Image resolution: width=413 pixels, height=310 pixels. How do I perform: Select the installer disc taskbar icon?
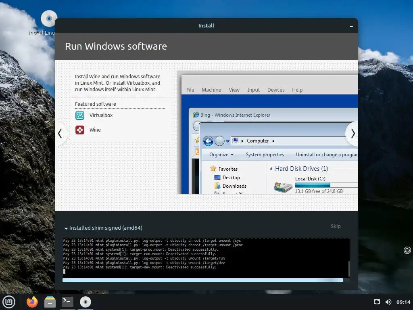(86, 302)
